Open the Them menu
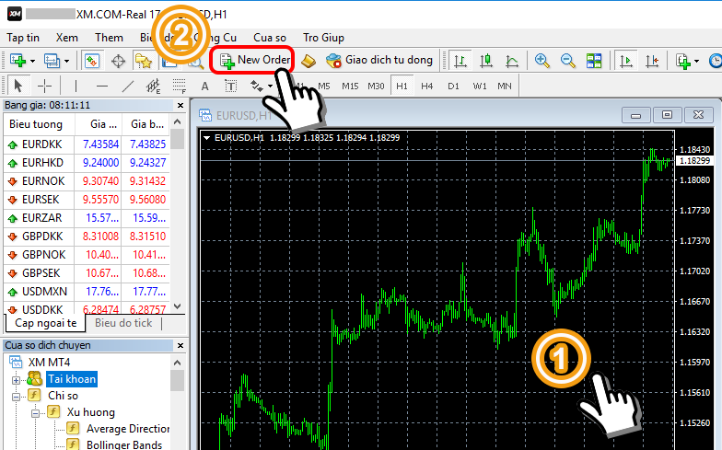Screen dimensions: 722x450 109,38
